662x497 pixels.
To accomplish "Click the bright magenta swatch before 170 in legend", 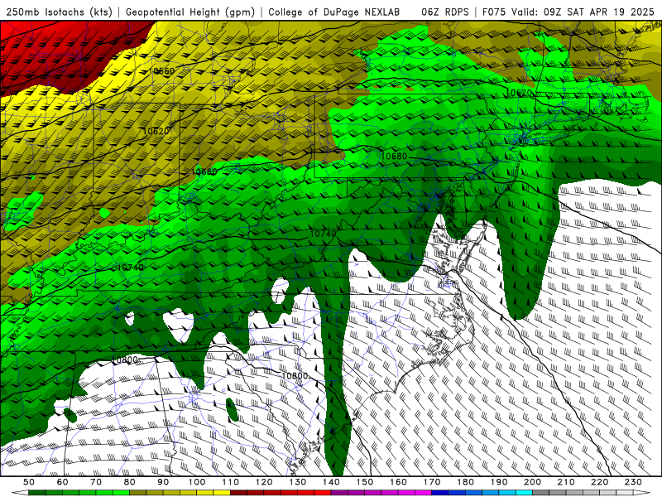I will [424, 493].
